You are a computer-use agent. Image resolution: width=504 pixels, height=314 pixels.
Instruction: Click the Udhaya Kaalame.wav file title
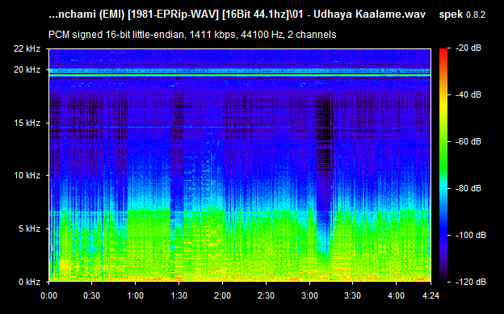tap(369, 15)
